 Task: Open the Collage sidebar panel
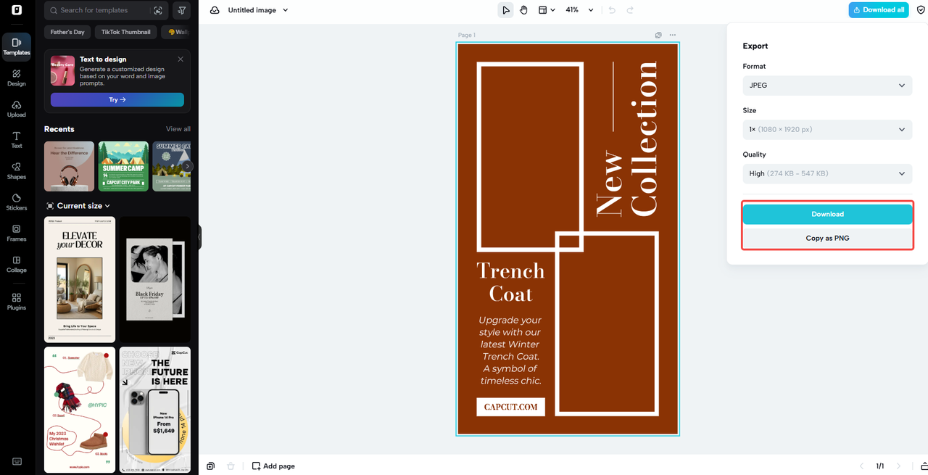point(16,264)
